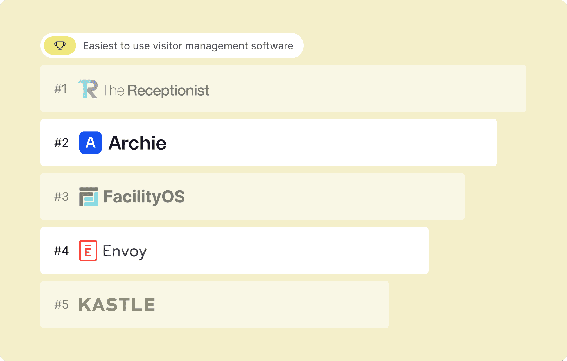Select the #3 rank label

(61, 197)
